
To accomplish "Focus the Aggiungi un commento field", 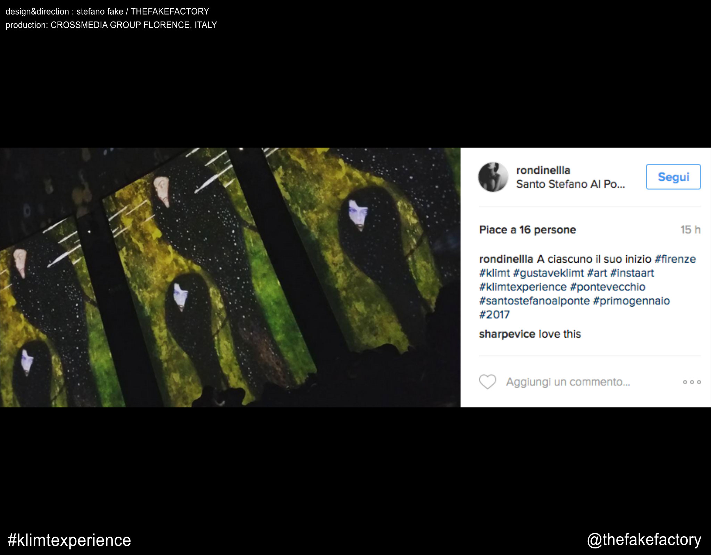I will pos(568,382).
